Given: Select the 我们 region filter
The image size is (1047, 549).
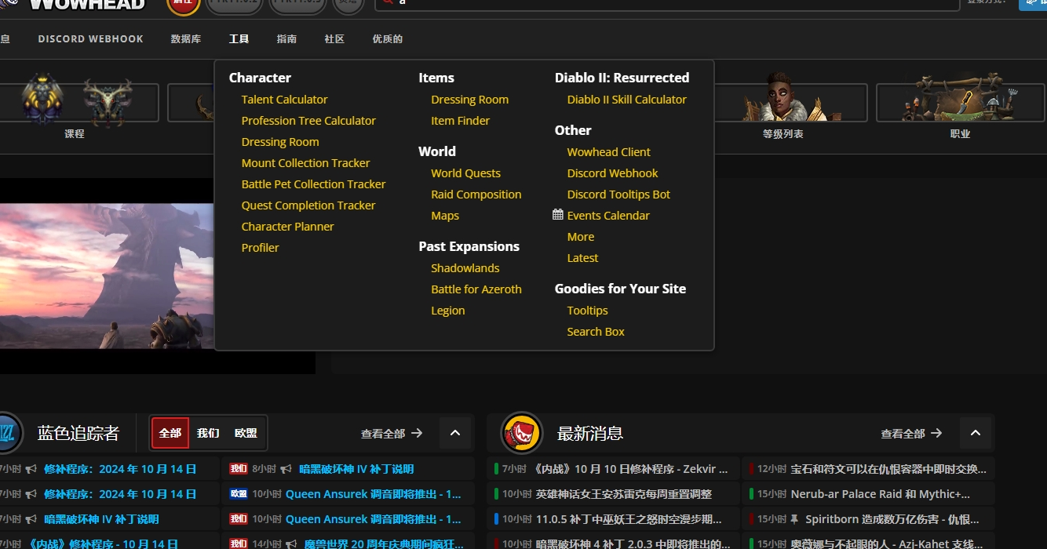Looking at the screenshot, I should [x=208, y=433].
